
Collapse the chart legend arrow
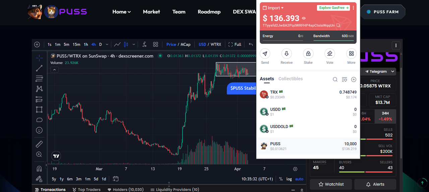click(x=55, y=69)
